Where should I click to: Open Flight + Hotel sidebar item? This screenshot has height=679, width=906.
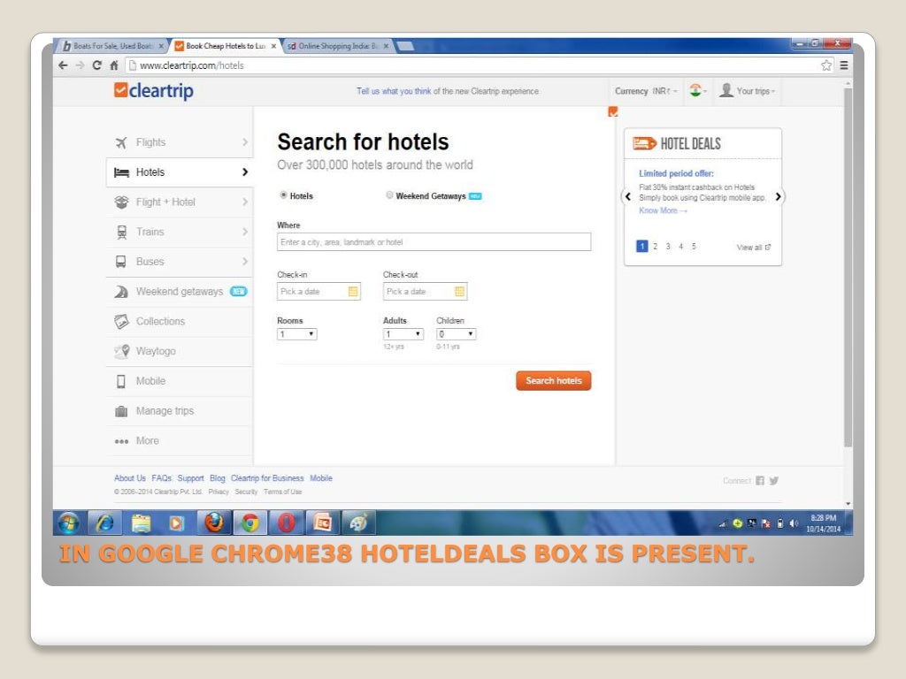(180, 202)
